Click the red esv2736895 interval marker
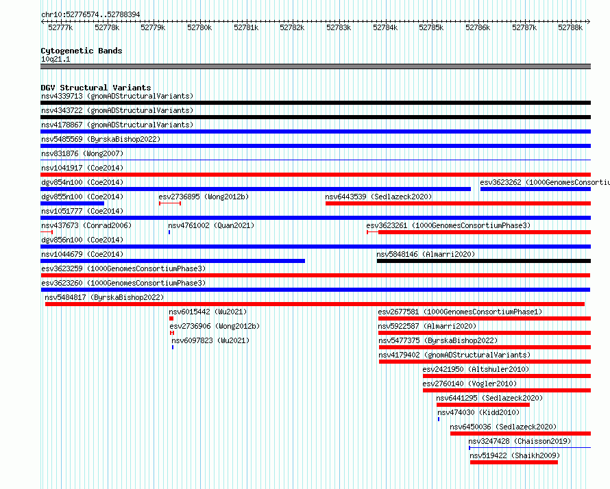This screenshot has width=610, height=489. [170, 203]
